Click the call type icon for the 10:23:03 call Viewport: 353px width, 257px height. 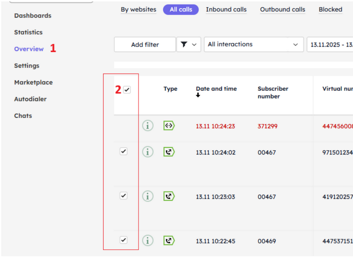coord(169,196)
